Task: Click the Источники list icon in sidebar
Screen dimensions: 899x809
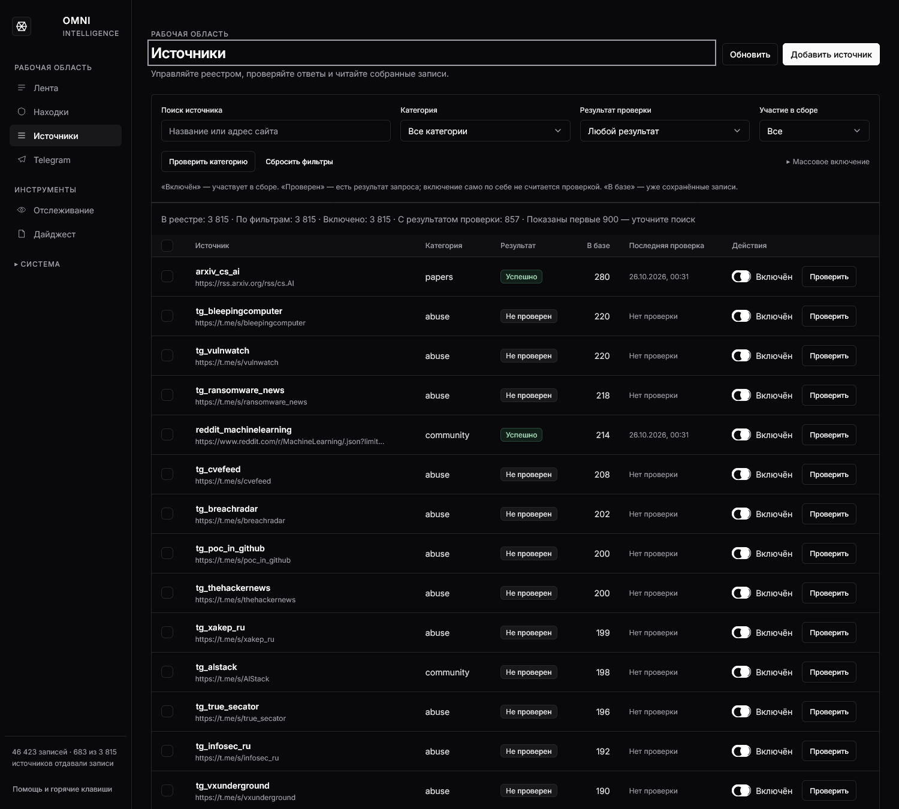Action: click(x=22, y=136)
